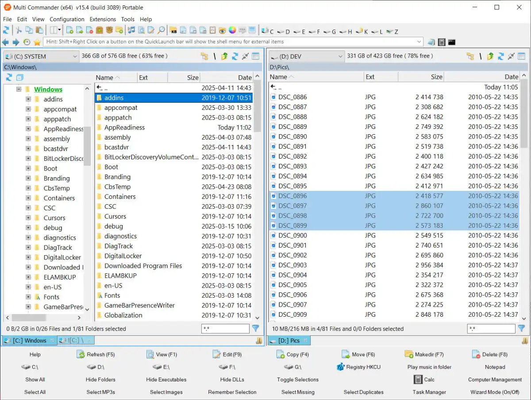The height and width of the screenshot is (400, 531).
Task: Click the *.* filter input field
Action: tap(225, 328)
